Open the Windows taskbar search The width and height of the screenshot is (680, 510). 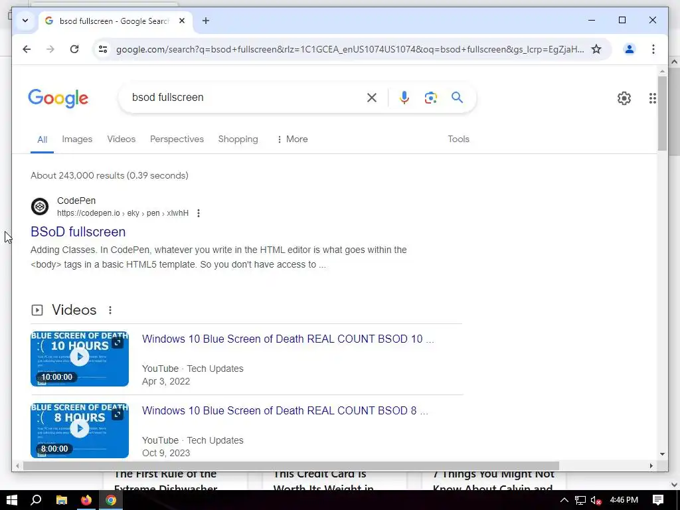pos(36,500)
